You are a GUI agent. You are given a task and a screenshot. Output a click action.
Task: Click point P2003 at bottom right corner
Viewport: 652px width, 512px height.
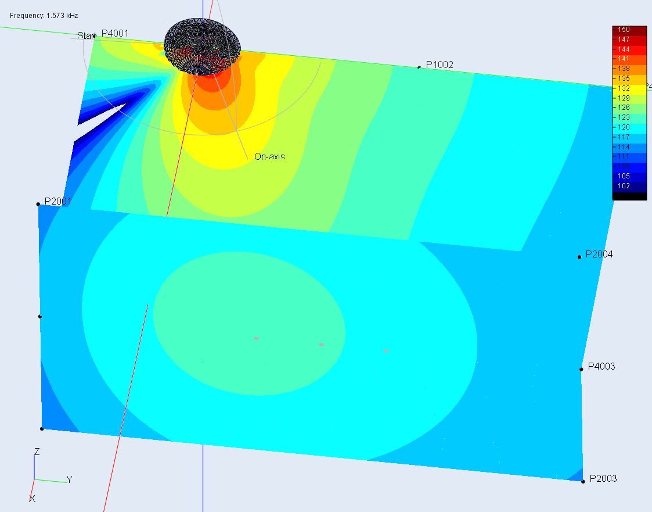[583, 481]
